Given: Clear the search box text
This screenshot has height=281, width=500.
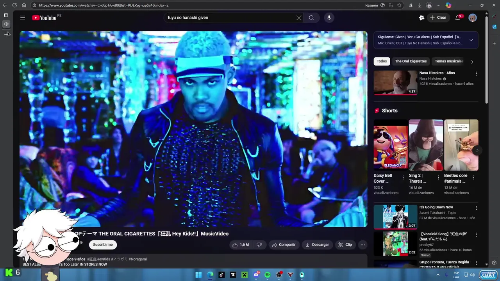Looking at the screenshot, I should click(299, 18).
